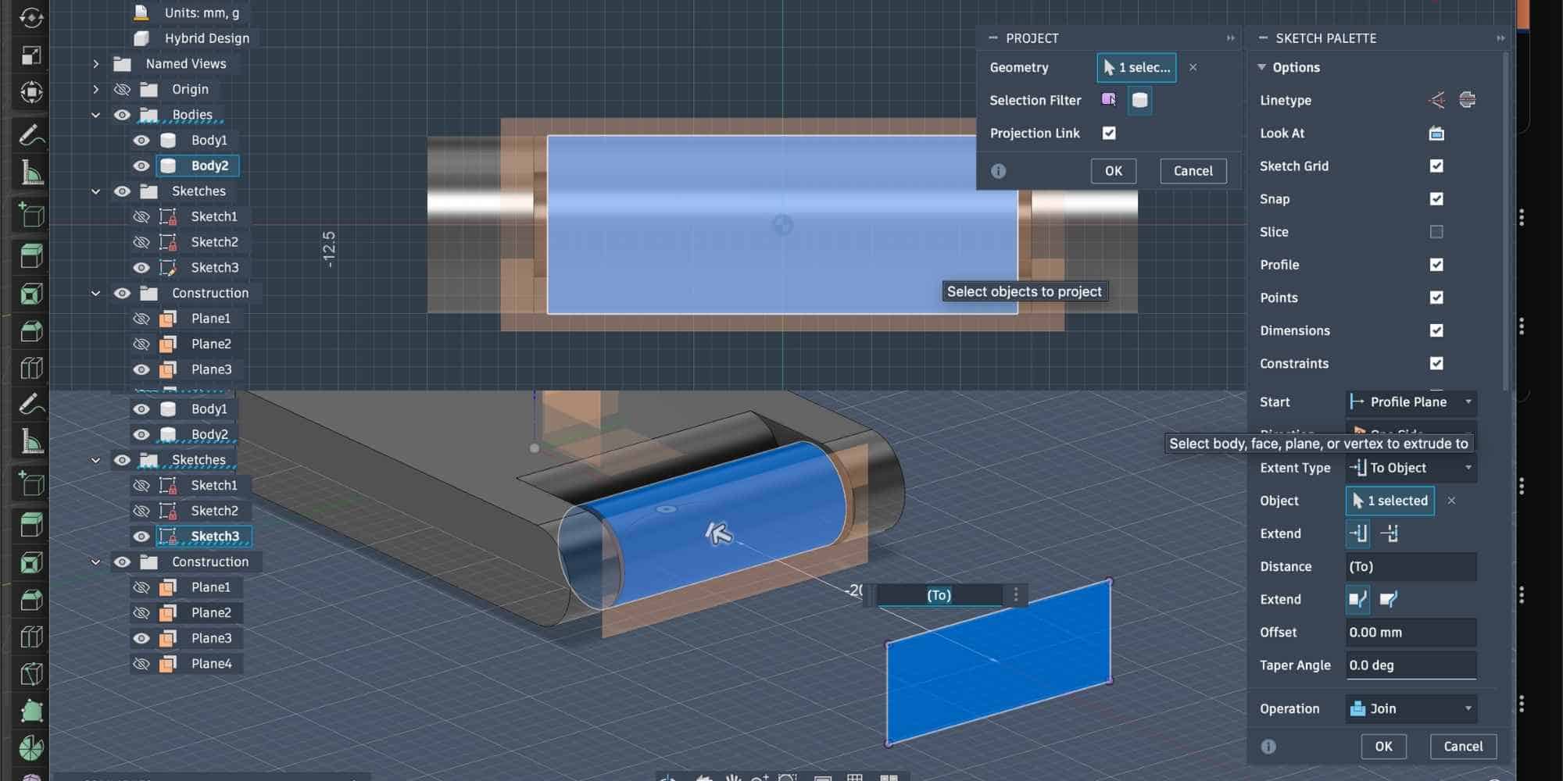Click the four-arrow circular navigation icon
The image size is (1563, 781).
click(x=30, y=92)
